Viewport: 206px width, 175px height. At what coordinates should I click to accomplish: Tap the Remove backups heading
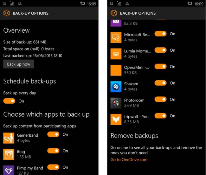(134, 136)
